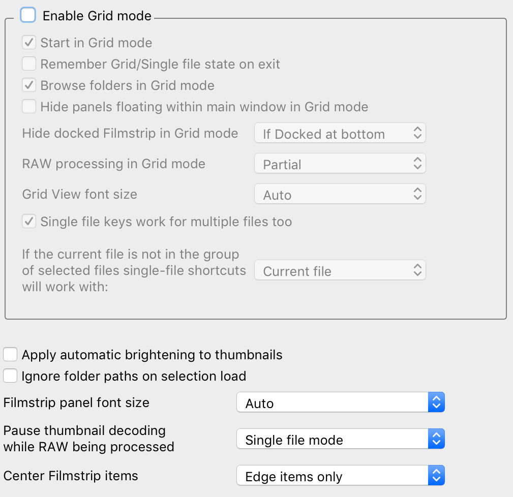Click blue arrows on Edge items only popup
The height and width of the screenshot is (497, 513).
[436, 476]
